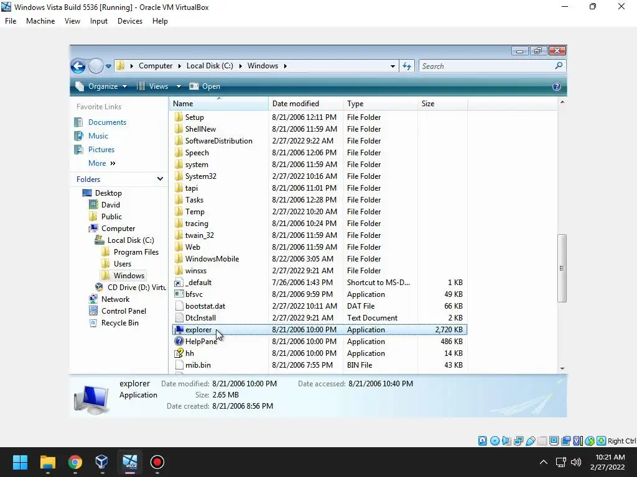
Task: Select the bfsvc application icon
Action: pyautogui.click(x=179, y=294)
